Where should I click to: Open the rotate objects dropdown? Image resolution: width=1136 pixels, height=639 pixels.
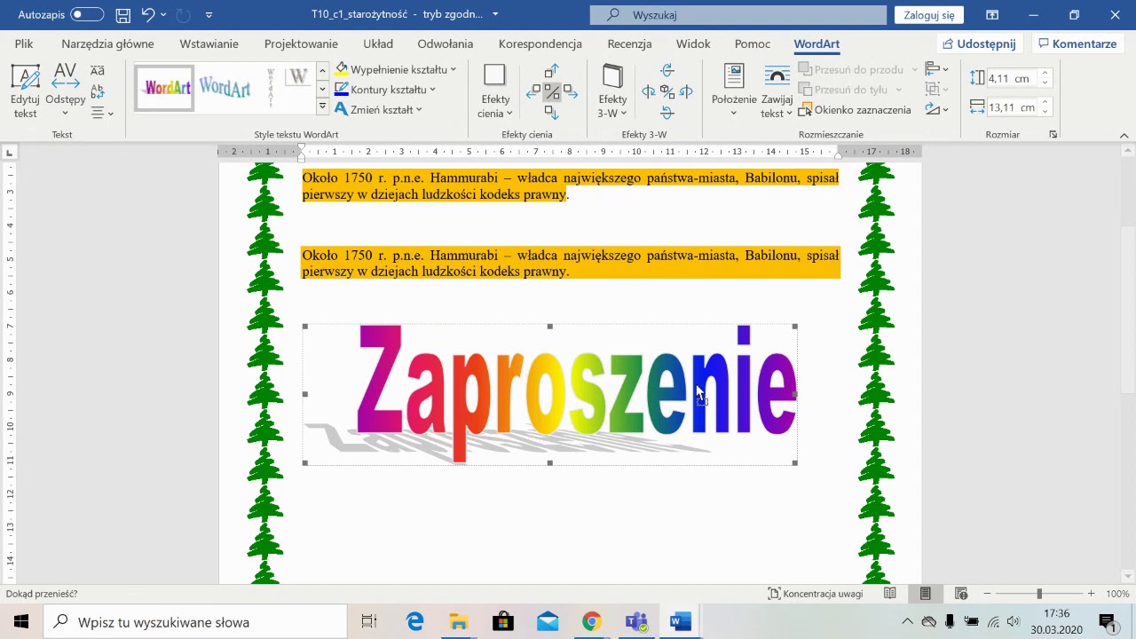pos(936,109)
